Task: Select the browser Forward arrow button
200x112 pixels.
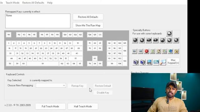Action: [141, 51]
